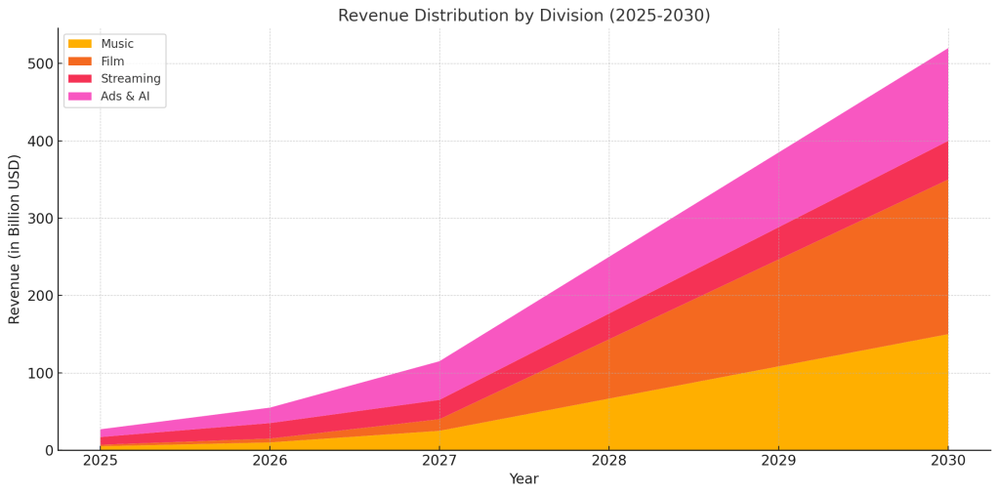
Task: Click the 500 tick label on y-axis
Action: [x=40, y=64]
